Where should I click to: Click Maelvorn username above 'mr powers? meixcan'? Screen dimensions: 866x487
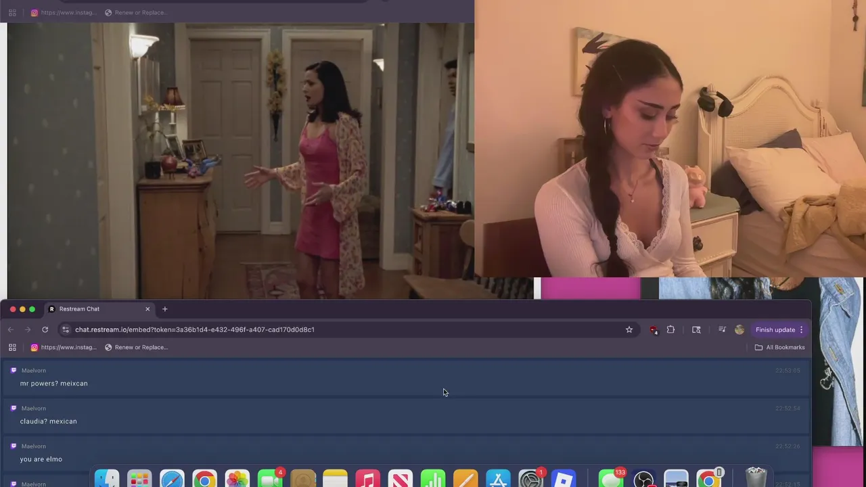(x=34, y=371)
